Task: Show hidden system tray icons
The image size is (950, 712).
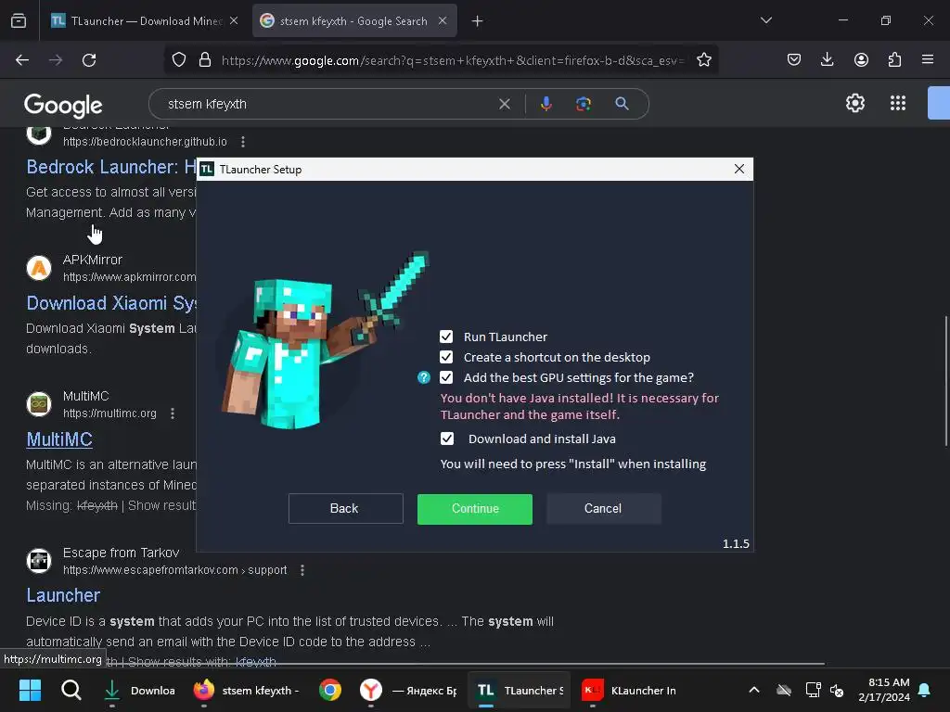Action: pos(753,690)
